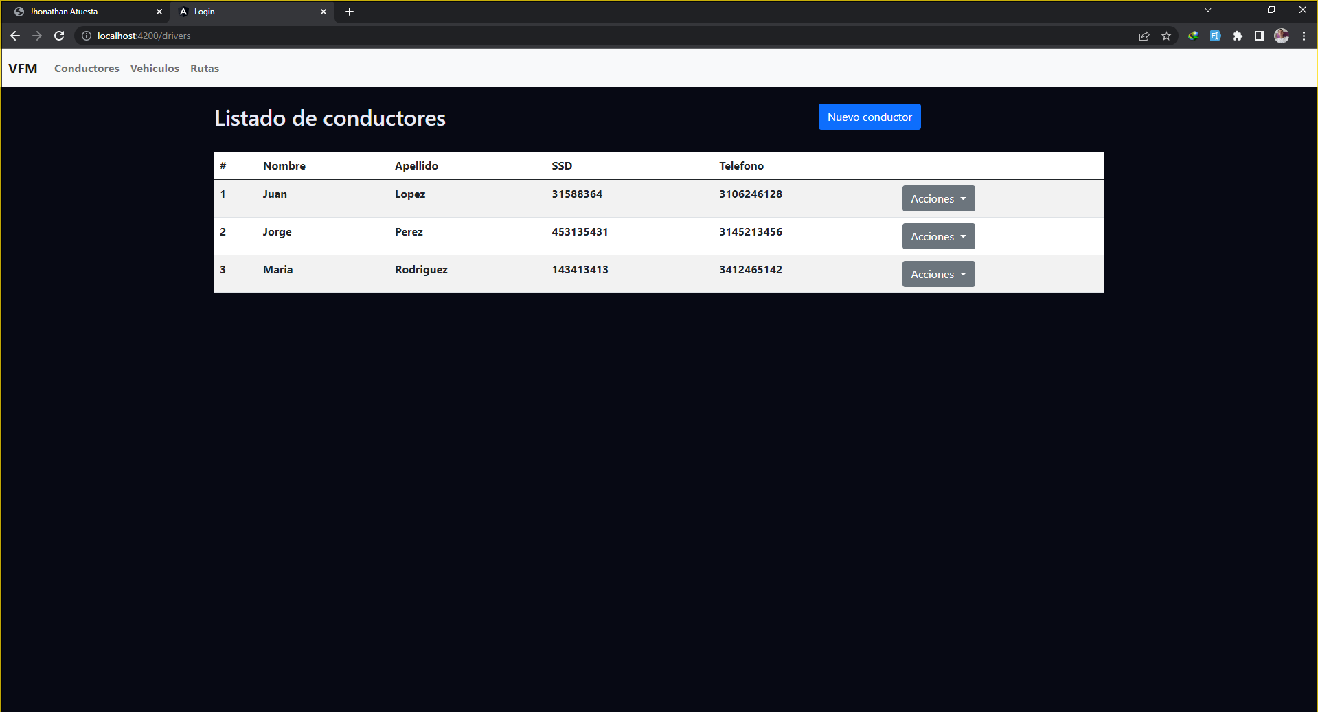Open the Chrome three-dot menu

[1304, 36]
